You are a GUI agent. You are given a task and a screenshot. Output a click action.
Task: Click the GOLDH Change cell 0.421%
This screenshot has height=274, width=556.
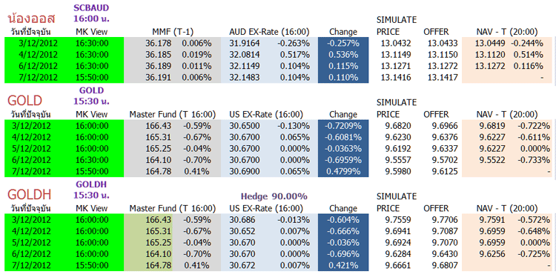pos(343,265)
